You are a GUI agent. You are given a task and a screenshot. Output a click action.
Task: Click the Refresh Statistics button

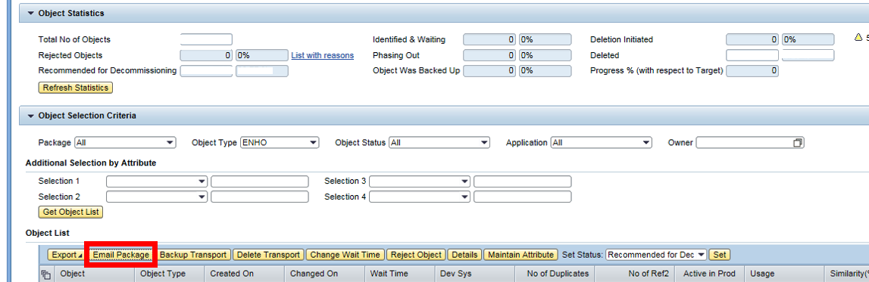[76, 88]
